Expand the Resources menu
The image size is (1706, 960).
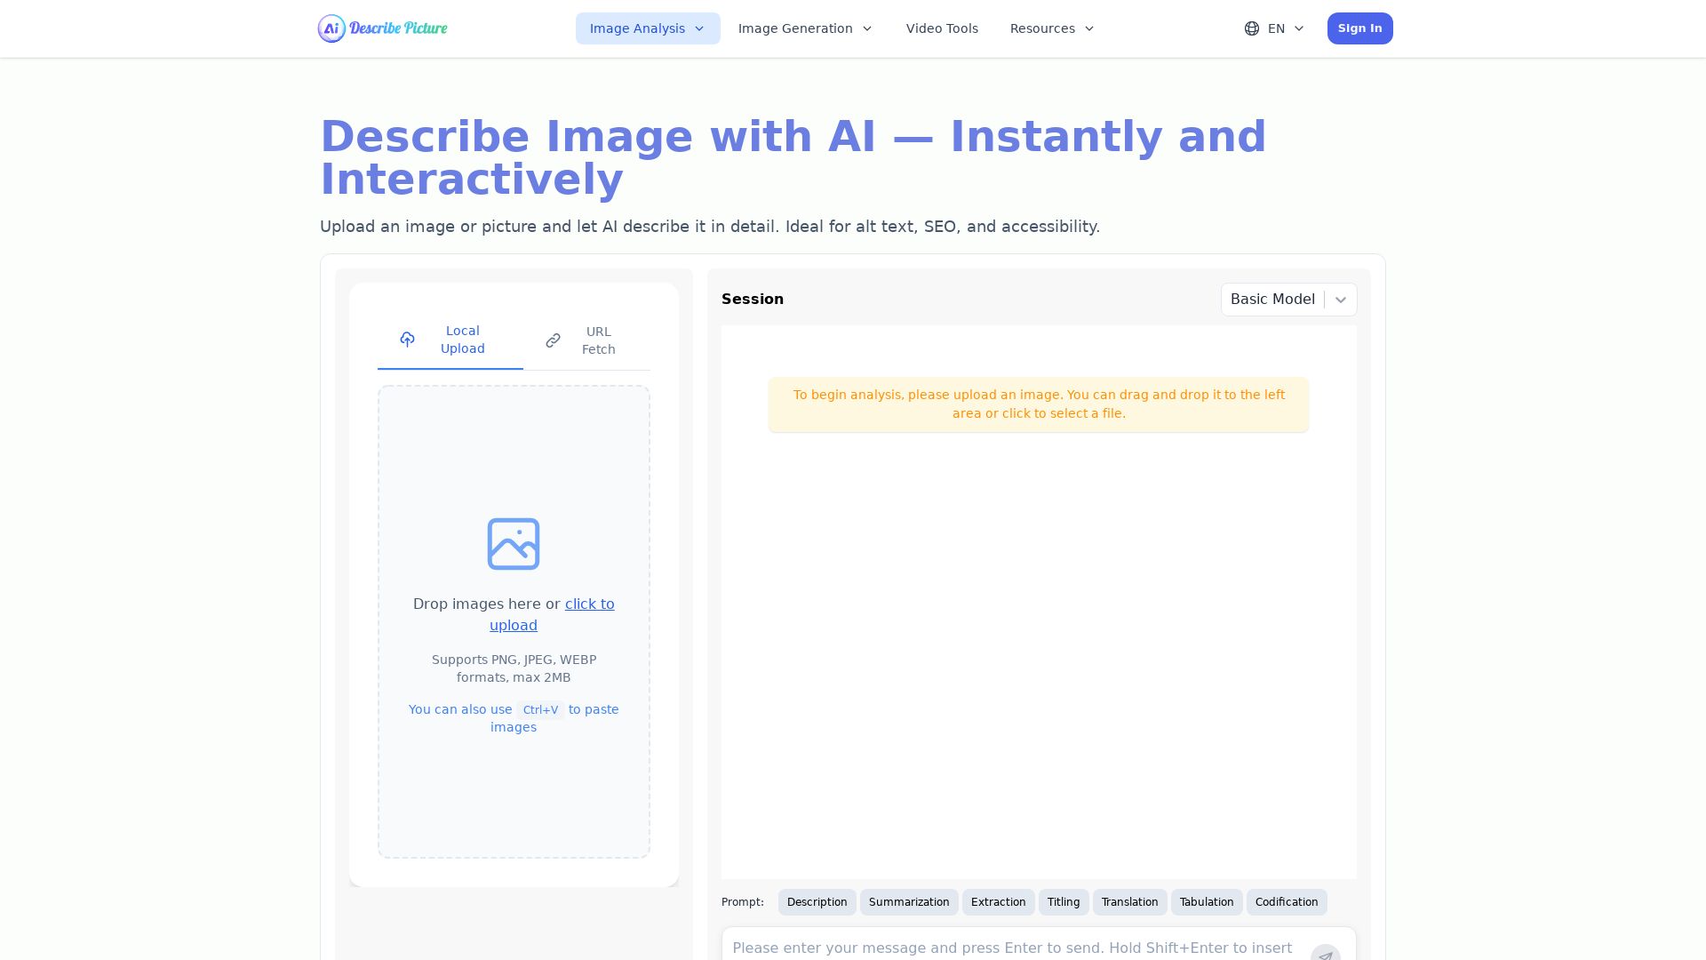click(x=1052, y=28)
